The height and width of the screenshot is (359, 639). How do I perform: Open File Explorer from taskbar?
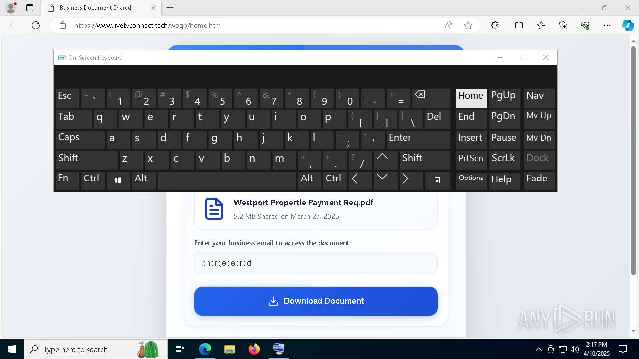click(229, 349)
